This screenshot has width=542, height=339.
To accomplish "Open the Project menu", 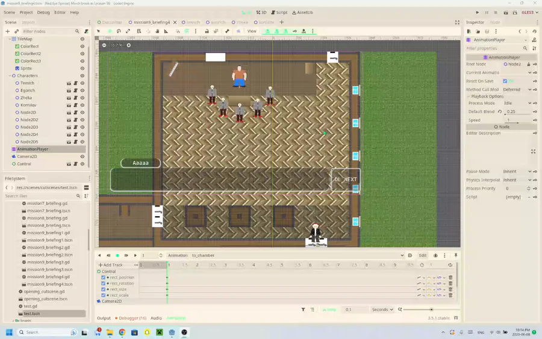I will click(26, 13).
